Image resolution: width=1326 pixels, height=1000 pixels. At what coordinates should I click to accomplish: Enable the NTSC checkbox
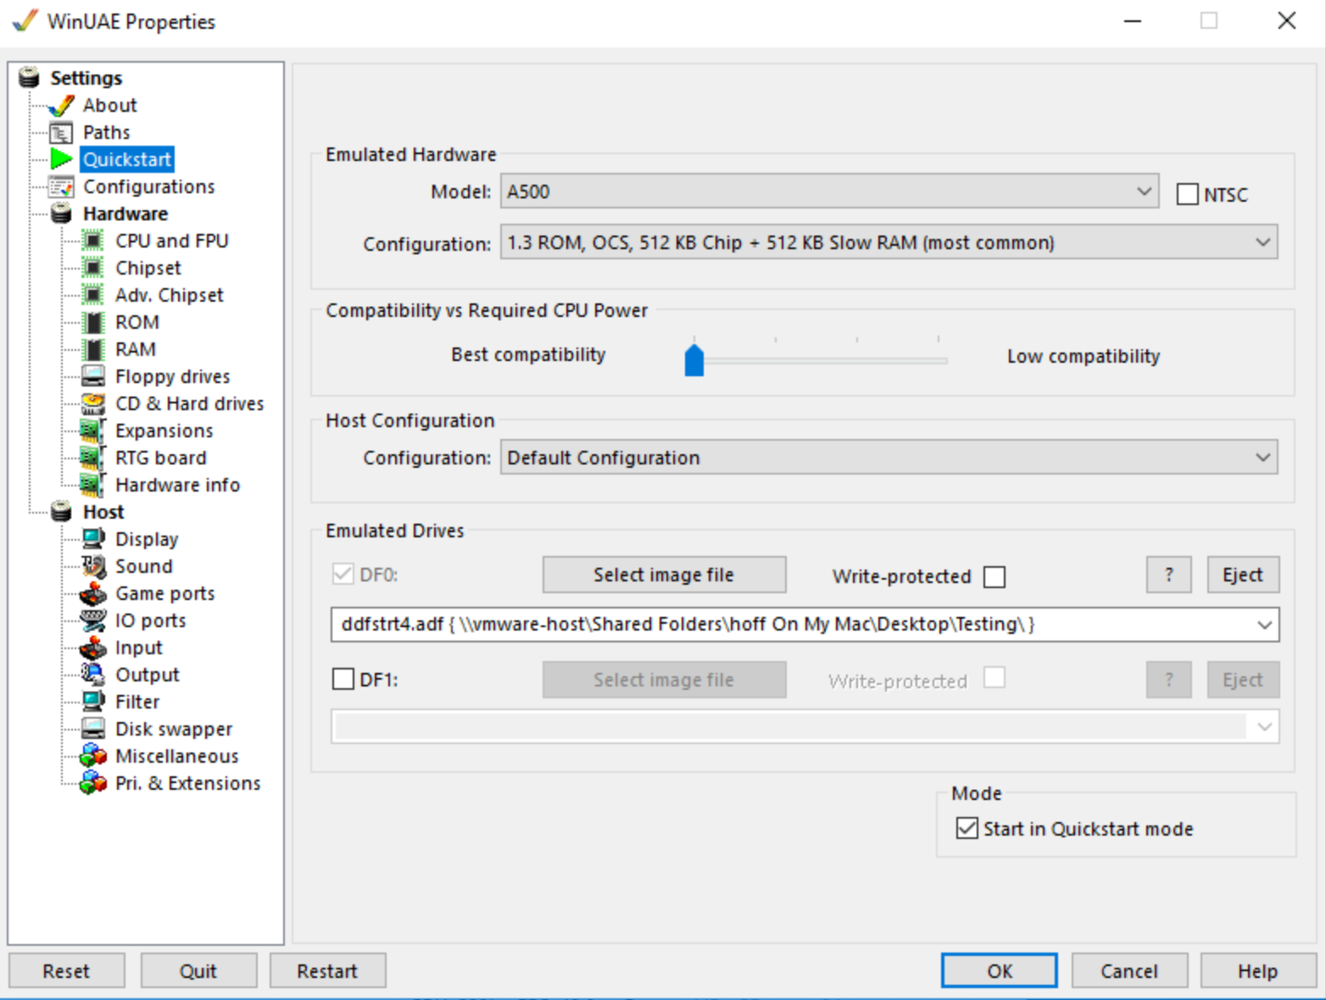[x=1188, y=194]
